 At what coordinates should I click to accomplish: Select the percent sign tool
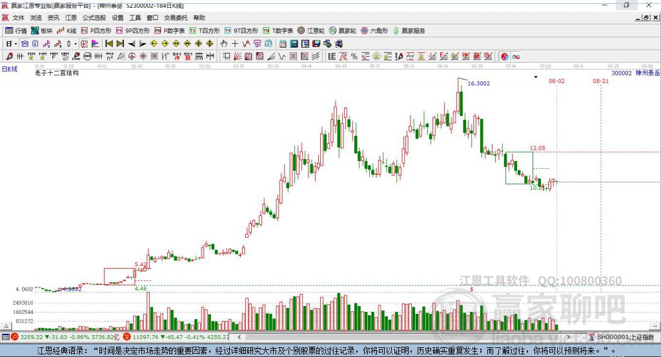coord(354,57)
